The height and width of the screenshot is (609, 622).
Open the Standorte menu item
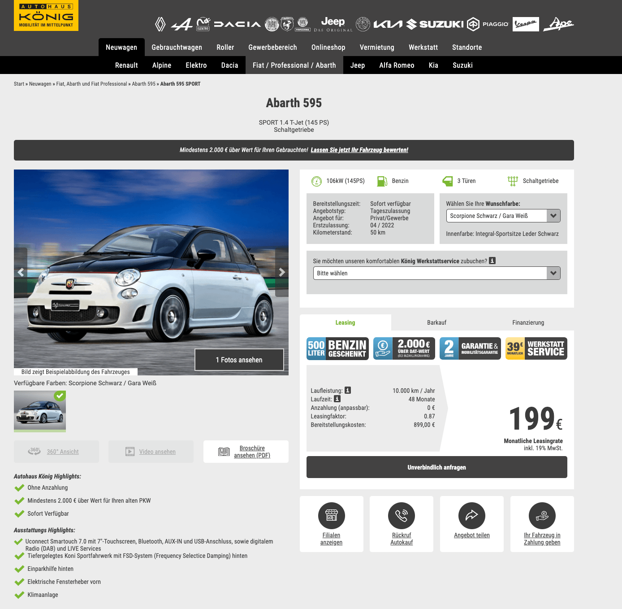[467, 47]
